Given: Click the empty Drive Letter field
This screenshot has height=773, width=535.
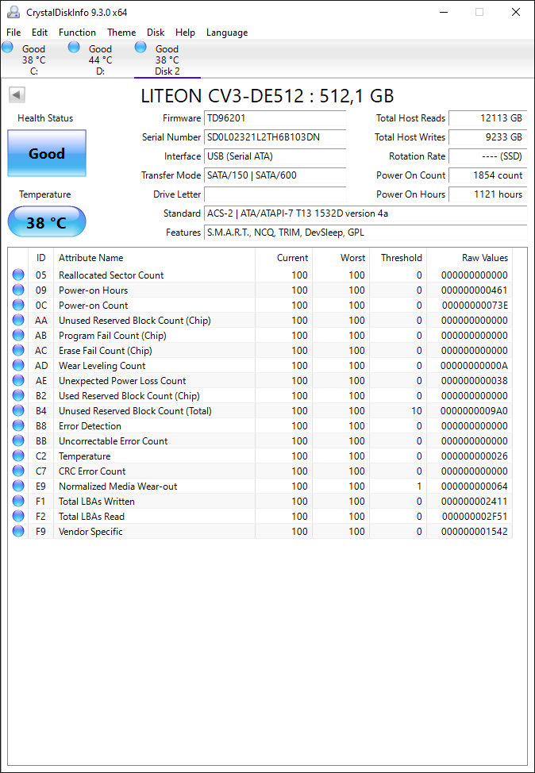Looking at the screenshot, I should click(x=275, y=194).
